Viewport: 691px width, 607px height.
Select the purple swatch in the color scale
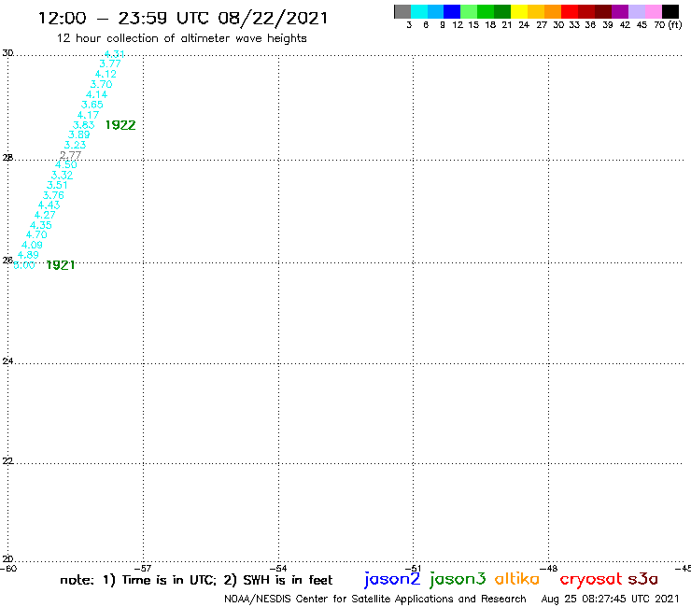click(620, 12)
